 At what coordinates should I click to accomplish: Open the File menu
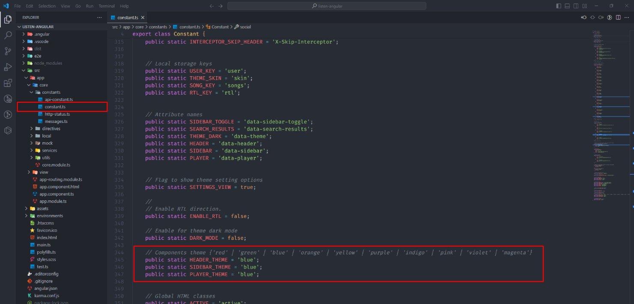click(18, 6)
